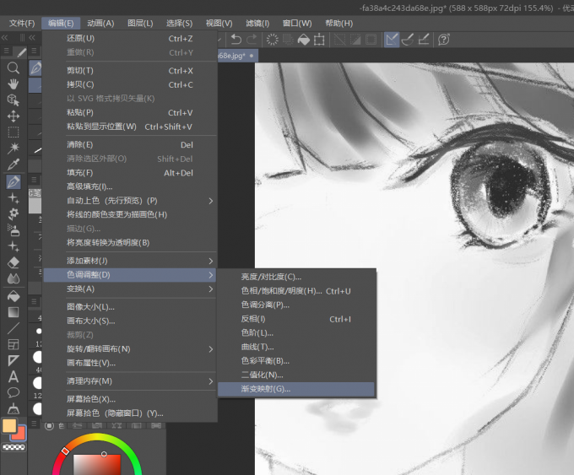574x475 pixels.
Task: Toggle Snap to special ruler icon
Action: pos(408,39)
